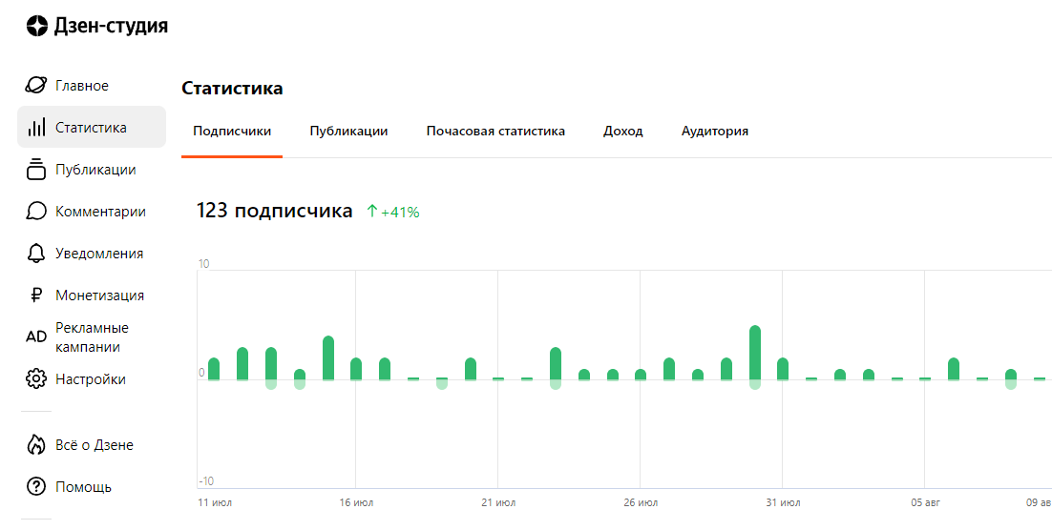
Task: Click the 10 y-axis label
Action: point(204,264)
